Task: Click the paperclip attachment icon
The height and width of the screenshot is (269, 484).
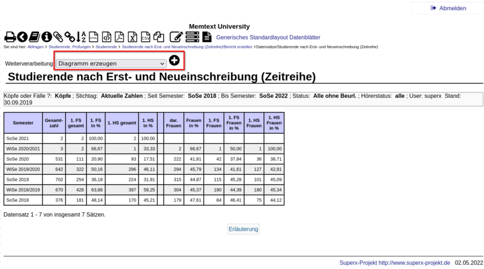Action: coord(58,37)
